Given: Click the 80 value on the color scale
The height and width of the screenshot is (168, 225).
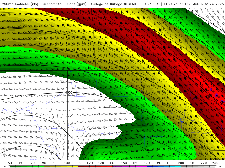Looking at the screenshot, I should (44, 163).
